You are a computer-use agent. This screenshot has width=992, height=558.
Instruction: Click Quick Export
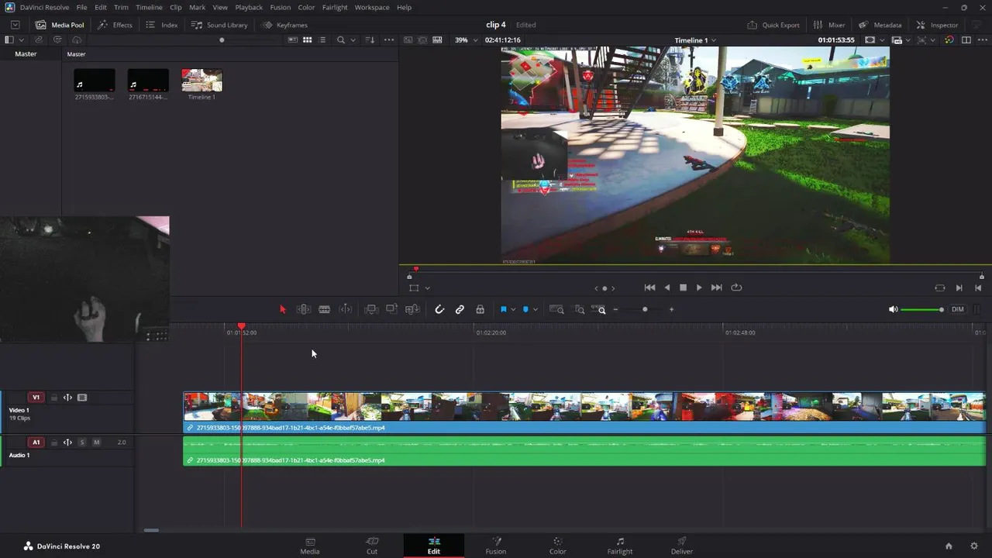click(773, 25)
